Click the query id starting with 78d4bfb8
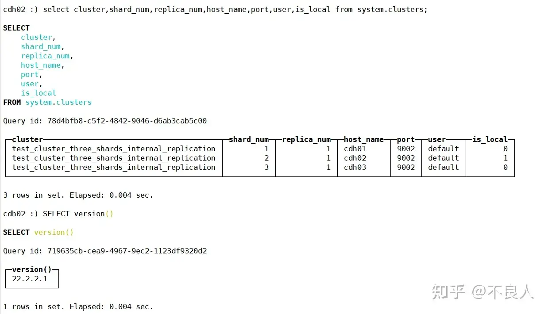The width and height of the screenshot is (548, 314). pos(127,121)
